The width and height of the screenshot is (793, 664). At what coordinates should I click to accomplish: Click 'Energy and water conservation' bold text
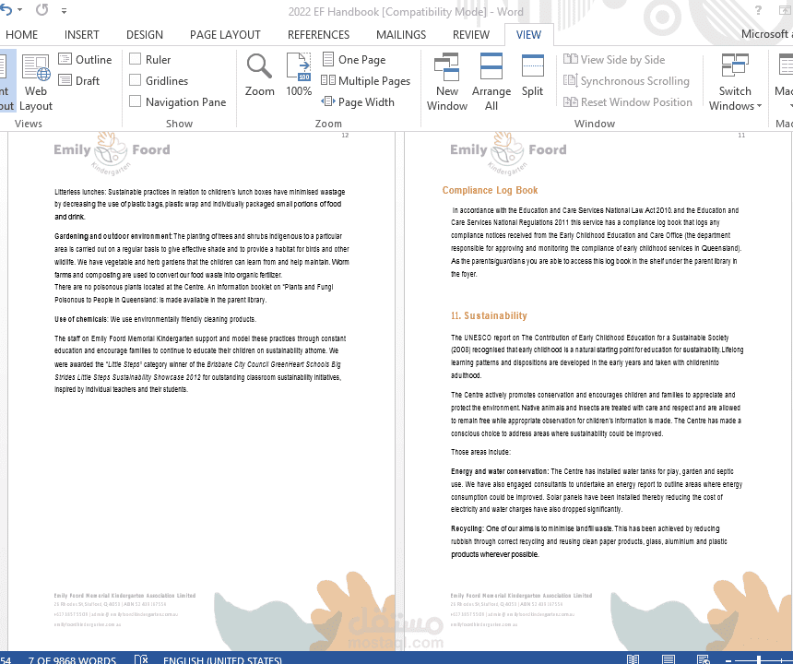[499, 471]
